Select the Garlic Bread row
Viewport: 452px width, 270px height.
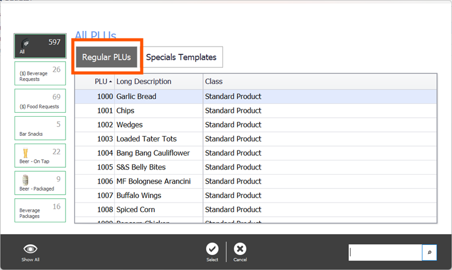[x=136, y=97]
